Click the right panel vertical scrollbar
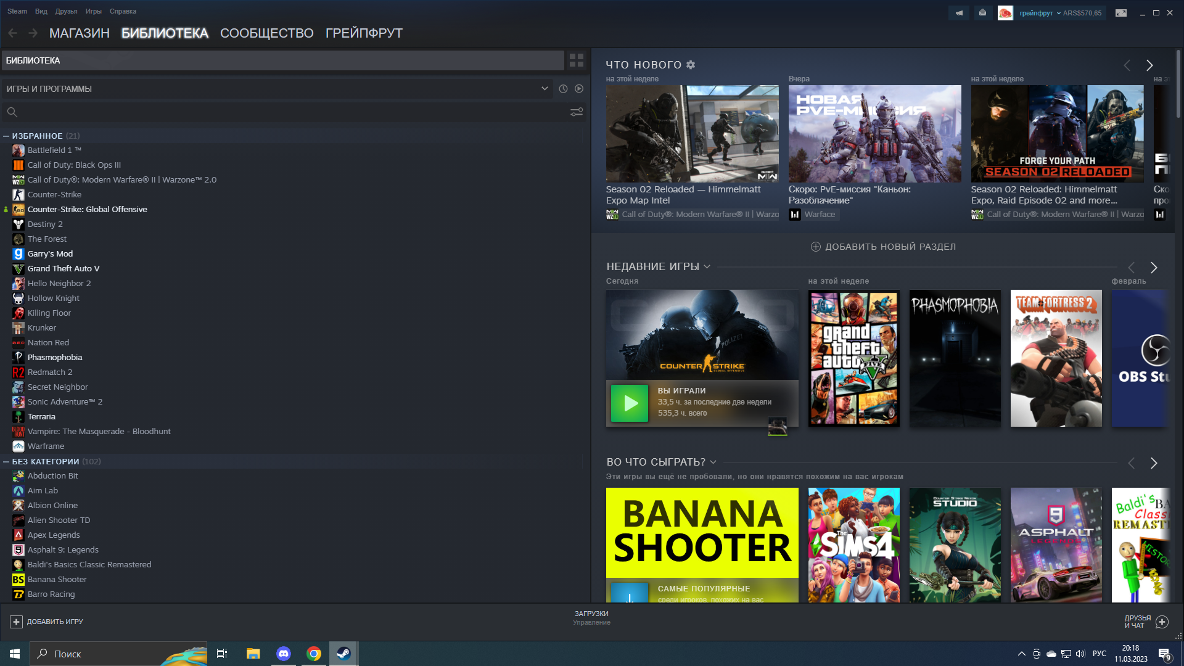 1178,84
